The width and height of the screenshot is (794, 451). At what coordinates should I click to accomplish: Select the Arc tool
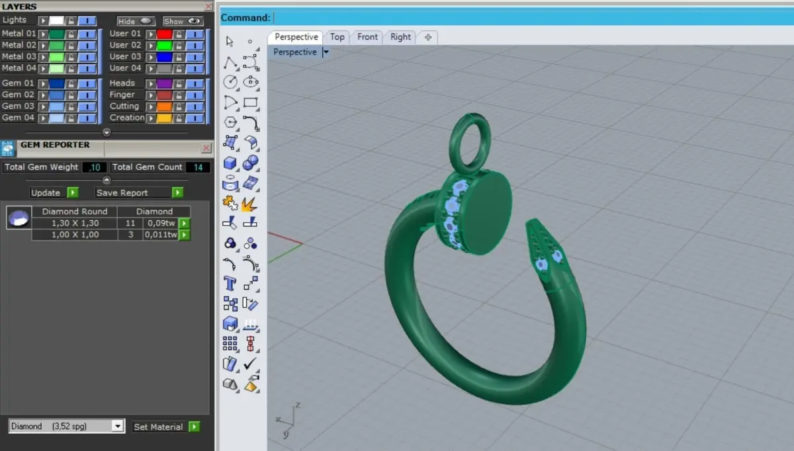tap(230, 102)
